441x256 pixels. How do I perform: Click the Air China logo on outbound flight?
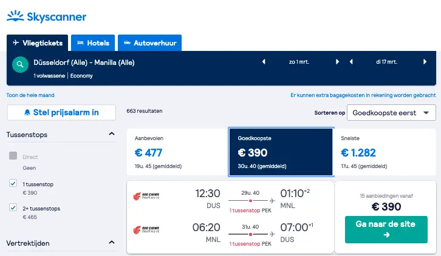[x=146, y=196]
